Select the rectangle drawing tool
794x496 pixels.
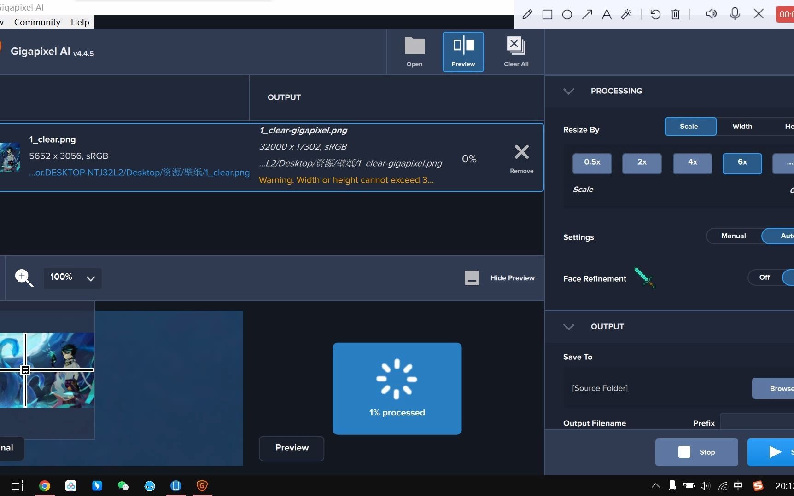point(547,14)
